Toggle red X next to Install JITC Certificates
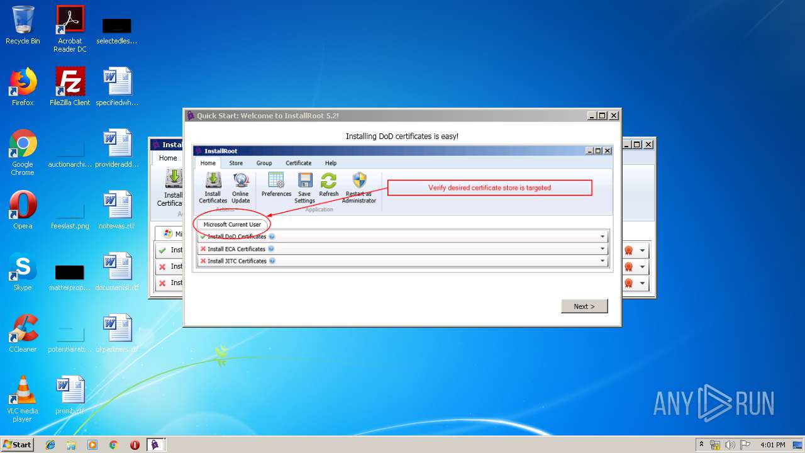This screenshot has width=805, height=453. pyautogui.click(x=203, y=261)
